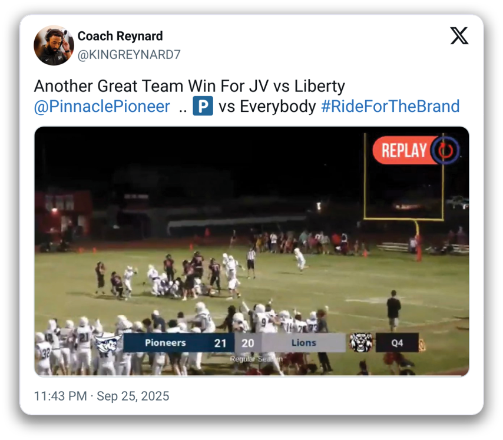The height and width of the screenshot is (440, 503).
Task: Click the Regular Season caption text
Action: pyautogui.click(x=256, y=359)
